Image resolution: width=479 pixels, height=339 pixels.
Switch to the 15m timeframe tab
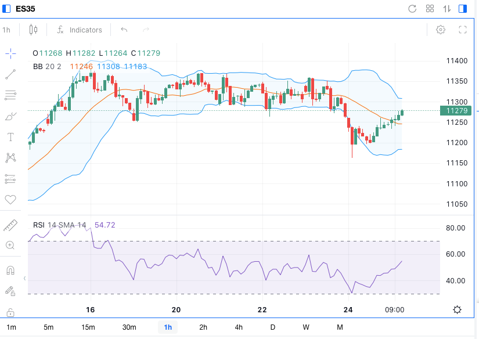[88, 327]
